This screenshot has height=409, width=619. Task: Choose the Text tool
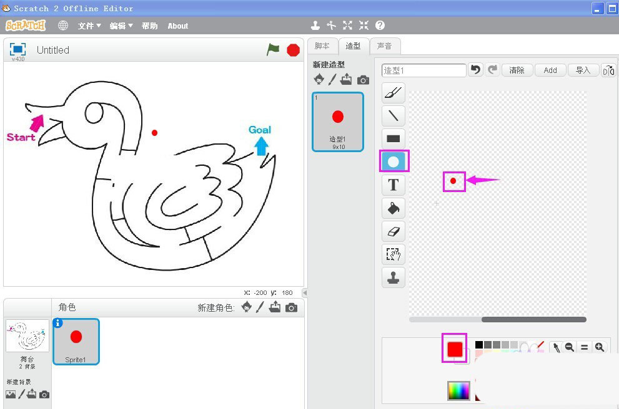coord(393,185)
